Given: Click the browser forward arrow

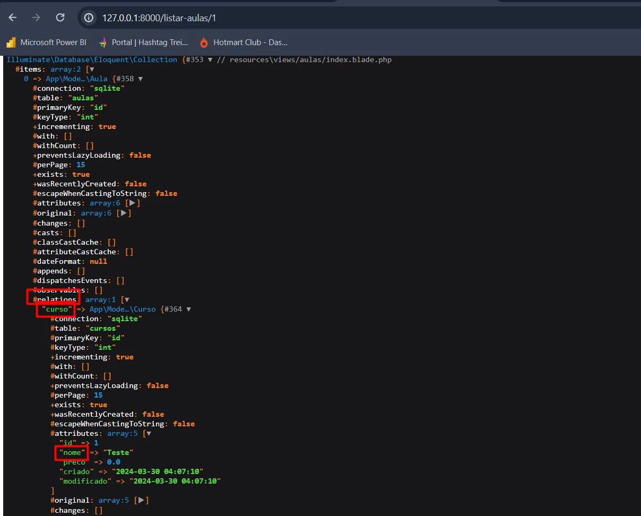Looking at the screenshot, I should coord(36,18).
